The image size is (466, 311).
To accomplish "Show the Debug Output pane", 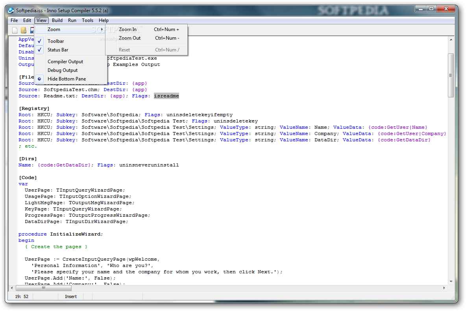I will pos(71,70).
